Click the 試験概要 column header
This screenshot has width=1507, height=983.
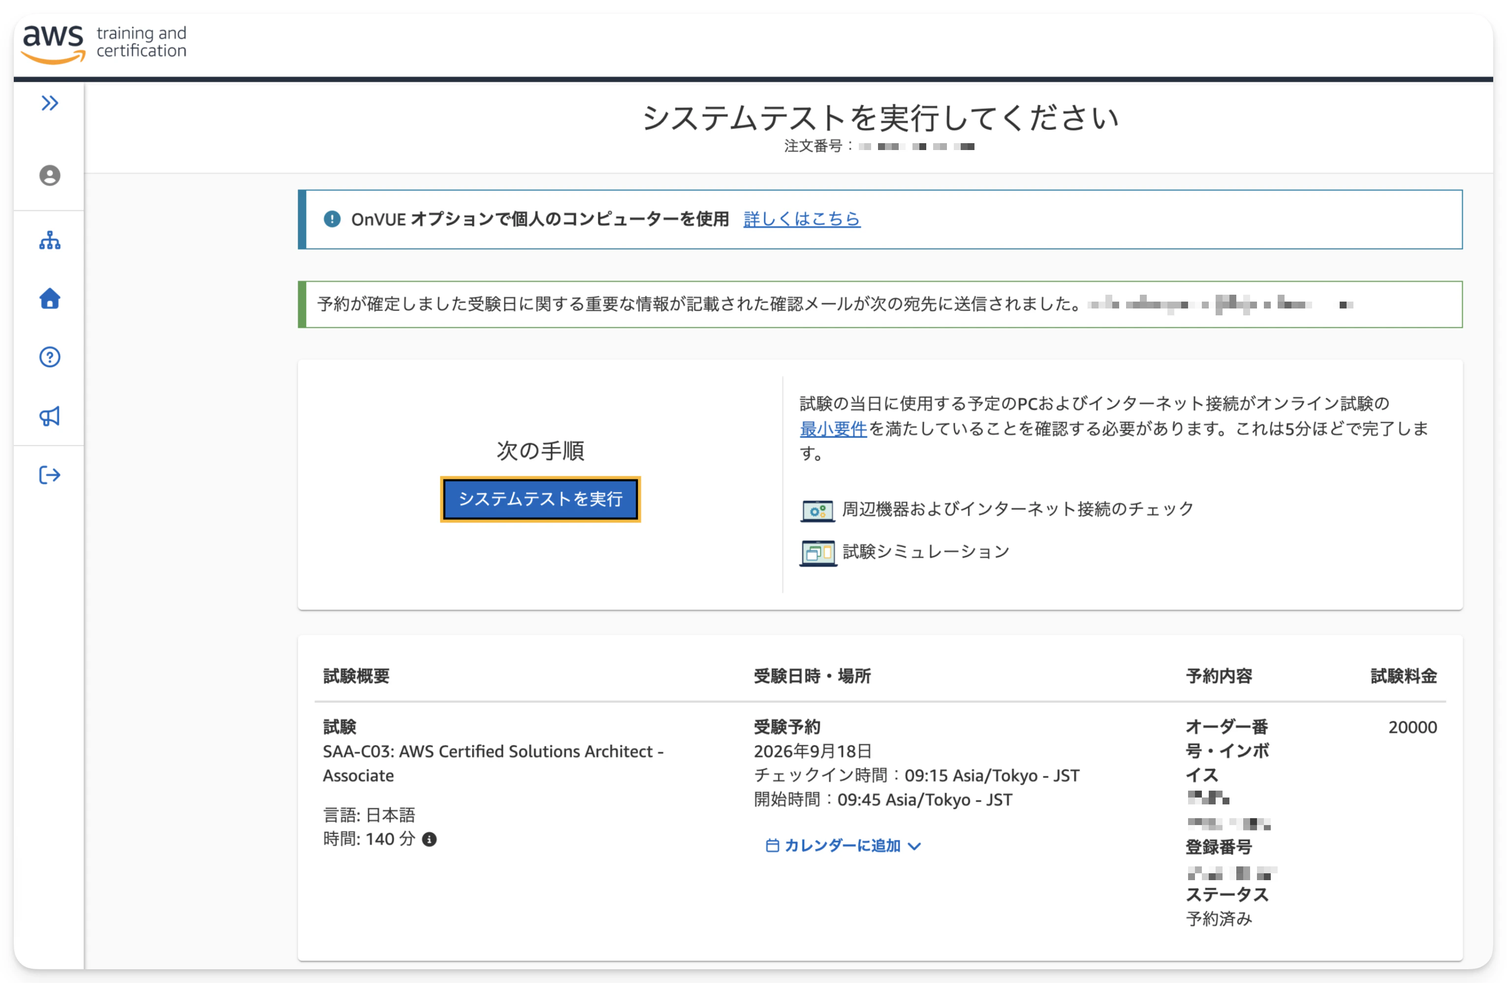coord(356,676)
